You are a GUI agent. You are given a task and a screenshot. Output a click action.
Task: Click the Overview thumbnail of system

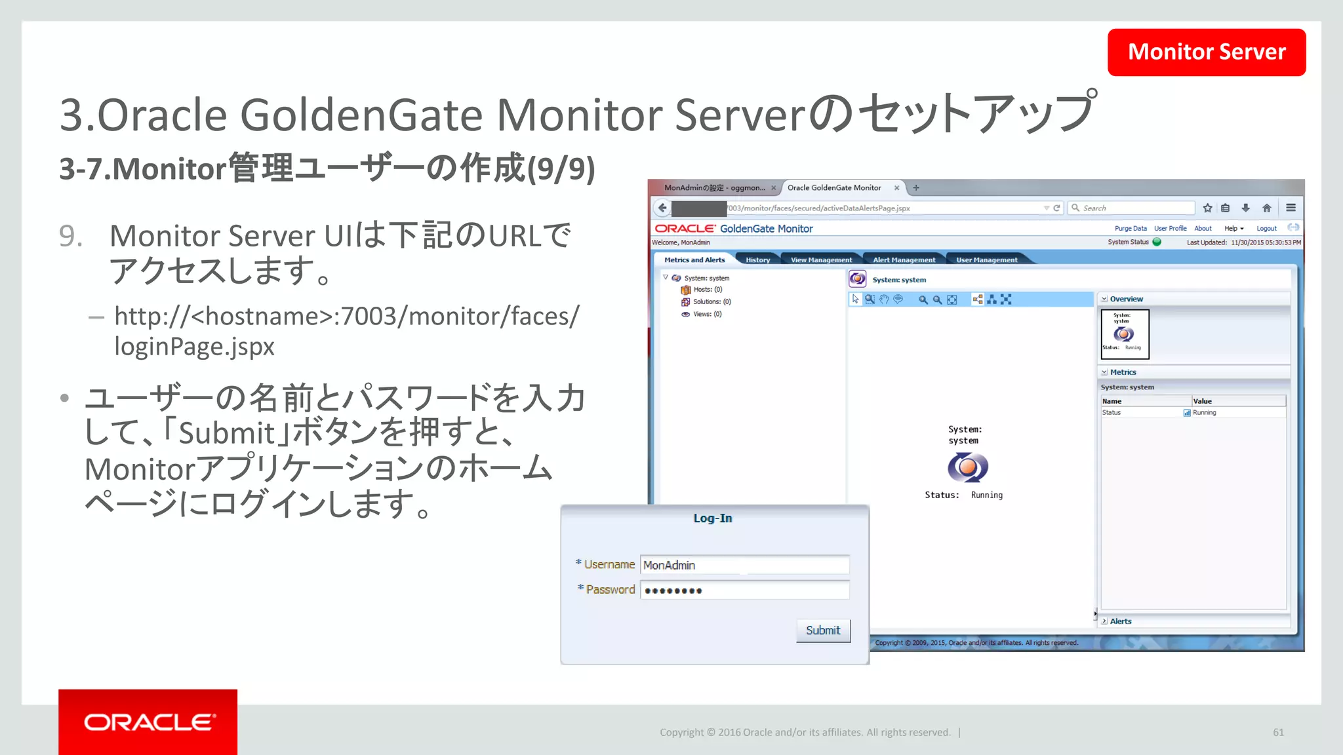tap(1125, 334)
